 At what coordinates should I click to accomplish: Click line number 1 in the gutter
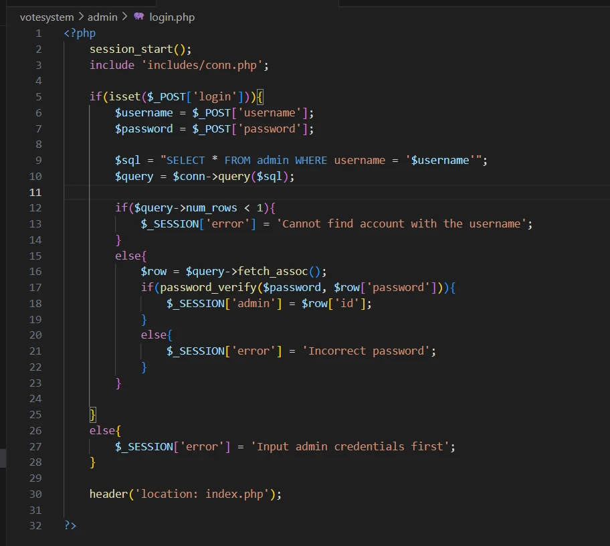39,33
